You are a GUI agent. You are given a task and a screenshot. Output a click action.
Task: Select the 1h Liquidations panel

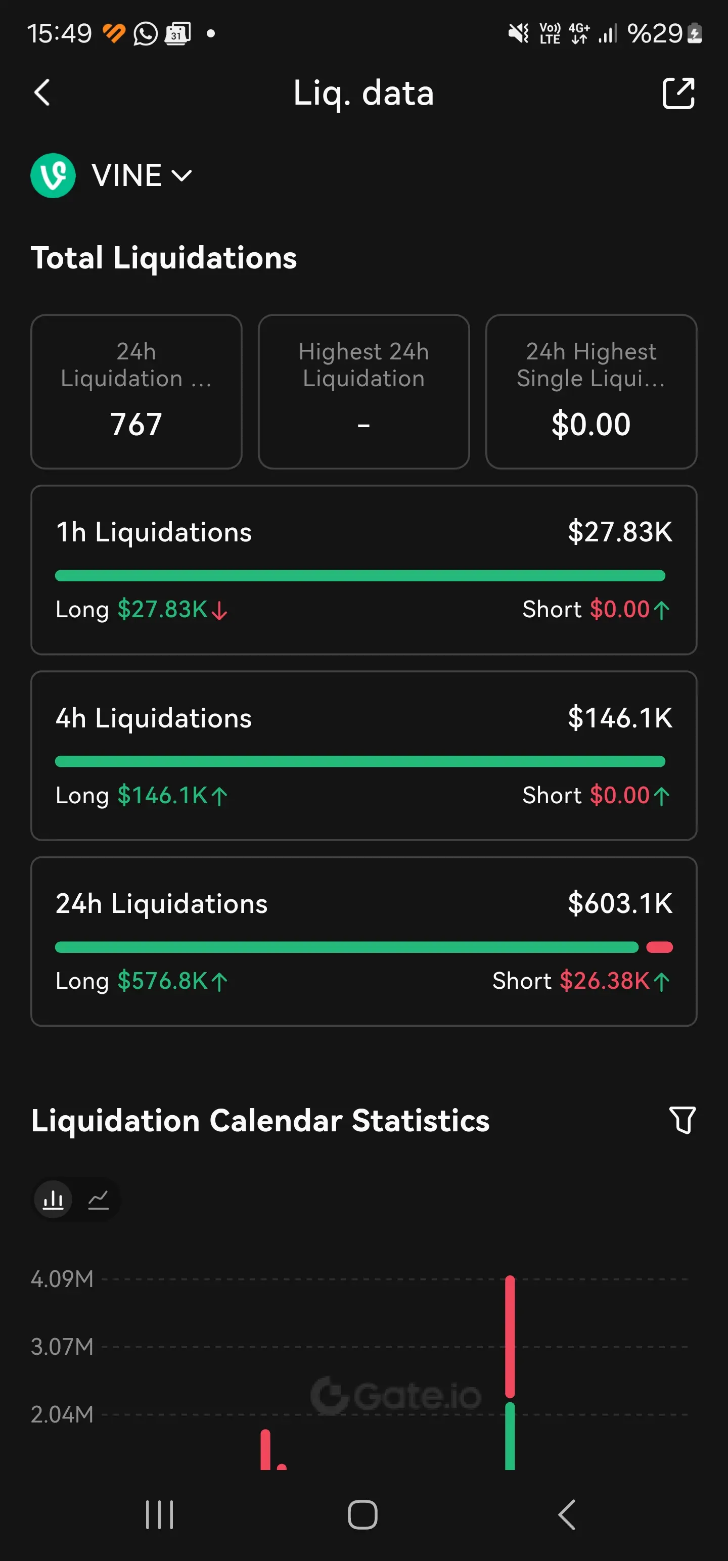[x=363, y=570]
